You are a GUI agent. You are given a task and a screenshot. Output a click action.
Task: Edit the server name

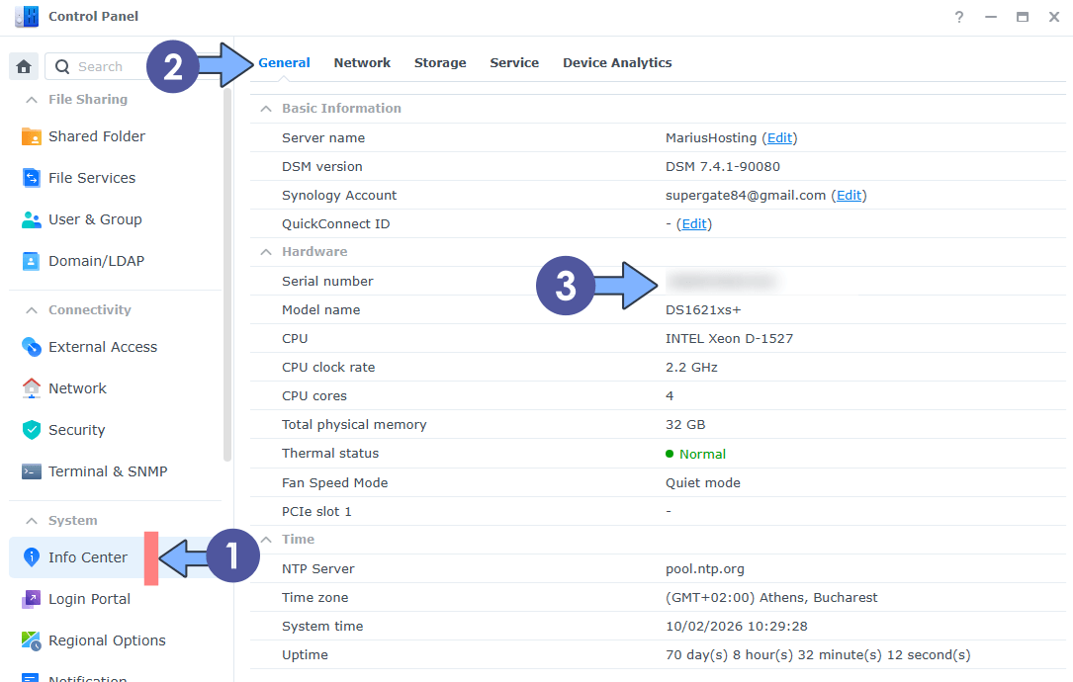779,138
